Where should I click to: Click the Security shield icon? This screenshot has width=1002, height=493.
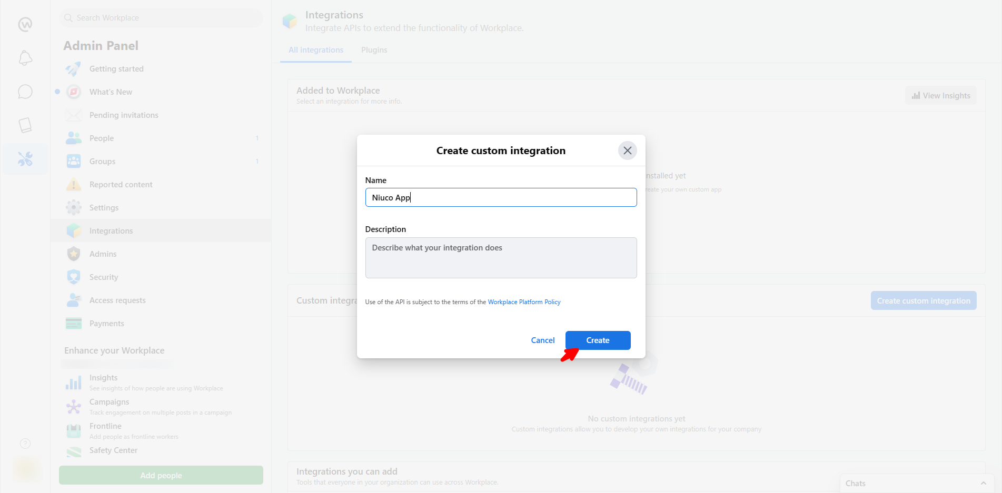coord(74,277)
